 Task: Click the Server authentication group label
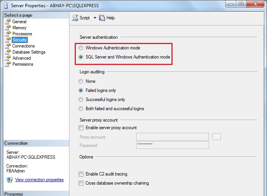point(99,37)
